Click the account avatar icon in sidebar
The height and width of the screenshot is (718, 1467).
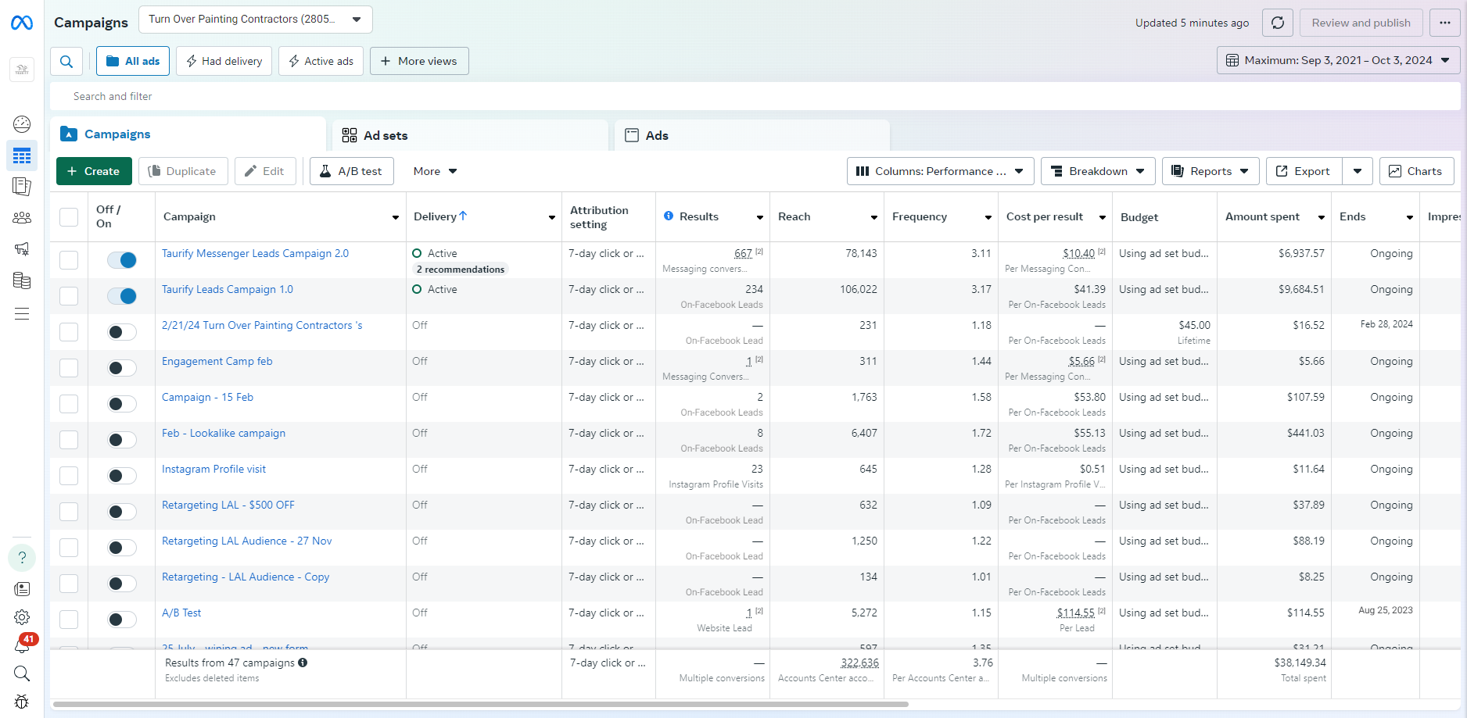[x=22, y=70]
